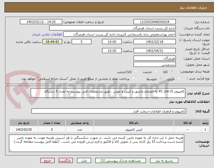Click the پاسخ به نیاز button
This screenshot has height=168, width=214.
[x=164, y=160]
